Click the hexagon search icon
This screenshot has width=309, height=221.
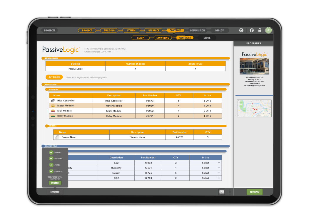pyautogui.click(x=241, y=30)
